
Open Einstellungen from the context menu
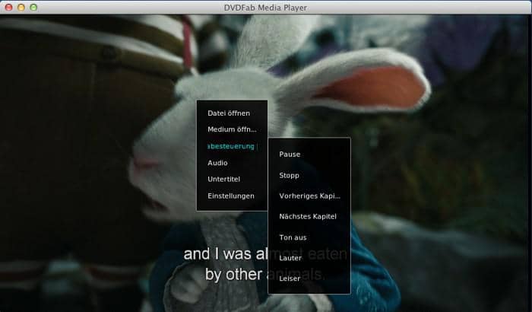click(231, 196)
